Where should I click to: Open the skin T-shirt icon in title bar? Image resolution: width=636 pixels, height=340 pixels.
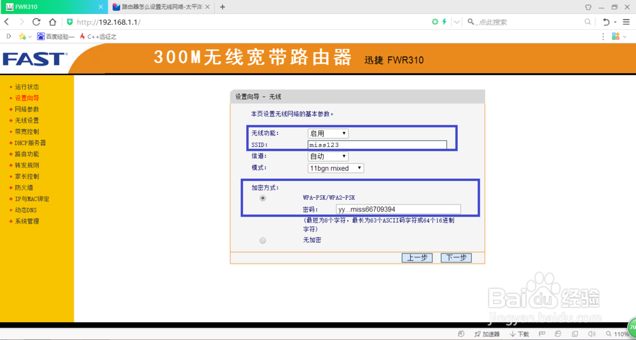click(x=588, y=7)
